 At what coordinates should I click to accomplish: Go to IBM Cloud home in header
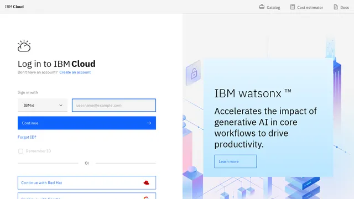coord(14,7)
